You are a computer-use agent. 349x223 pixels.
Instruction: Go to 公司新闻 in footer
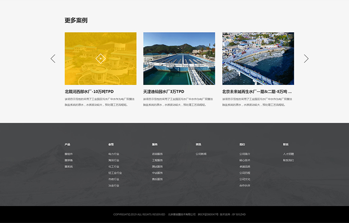click(x=201, y=154)
